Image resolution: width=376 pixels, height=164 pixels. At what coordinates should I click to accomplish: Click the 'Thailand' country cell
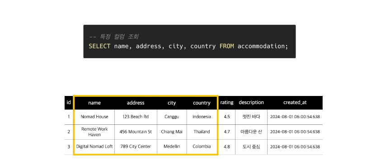coord(202,132)
